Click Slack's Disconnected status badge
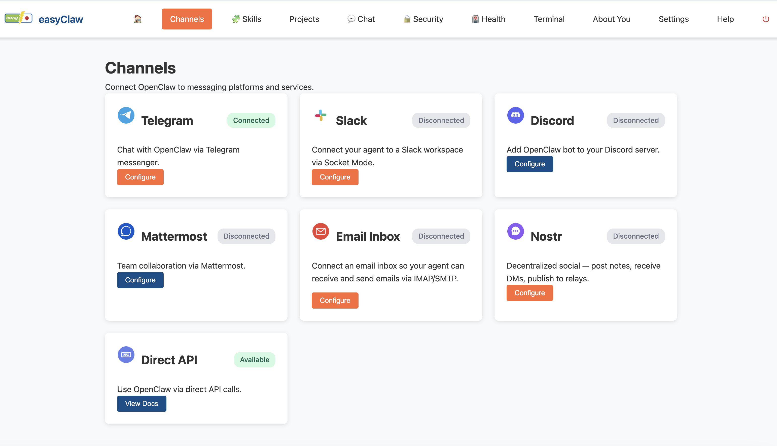This screenshot has height=446, width=777. coord(441,120)
